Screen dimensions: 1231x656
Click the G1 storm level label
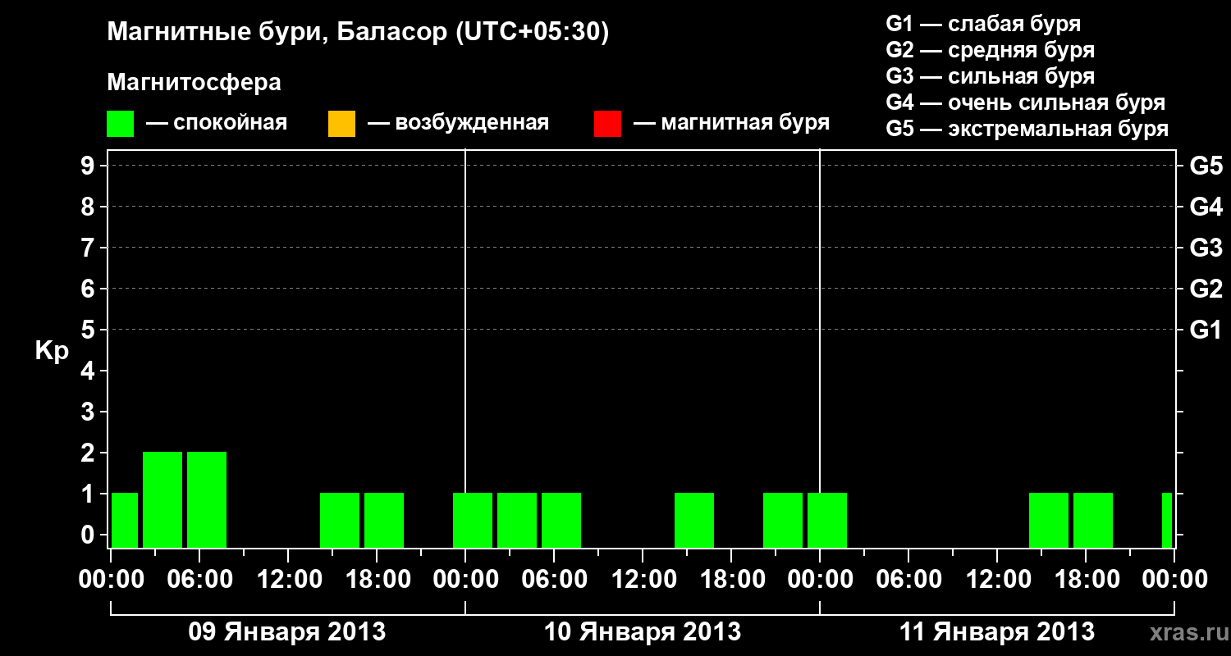pos(1206,330)
